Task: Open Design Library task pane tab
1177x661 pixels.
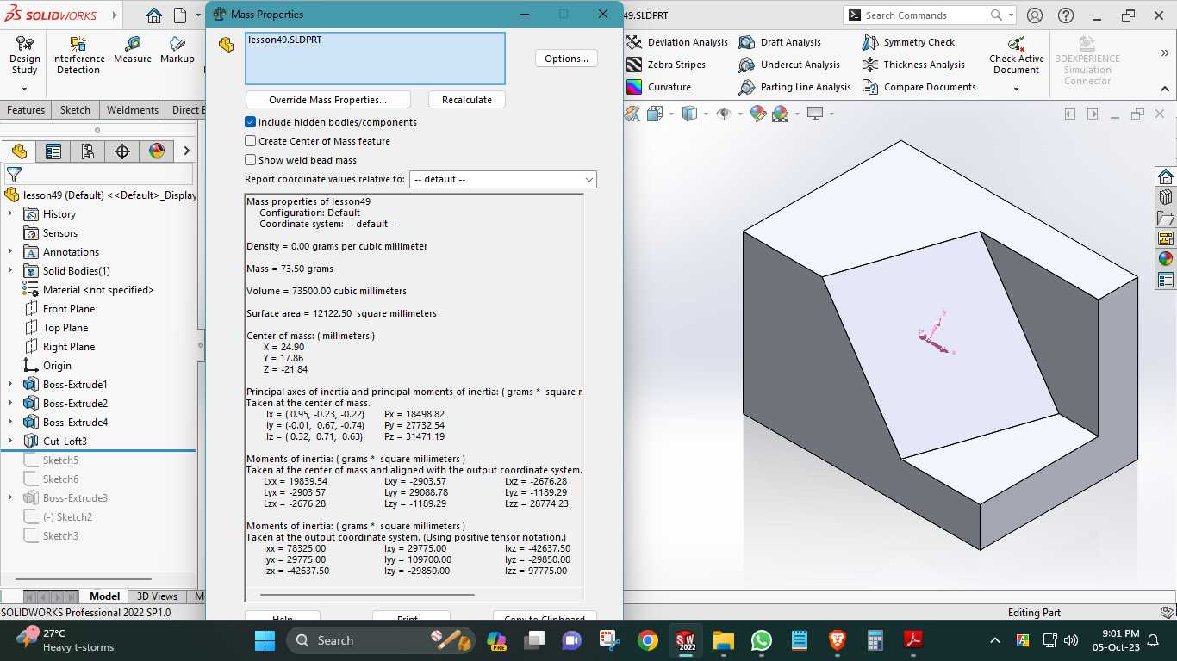Action: [x=1166, y=196]
